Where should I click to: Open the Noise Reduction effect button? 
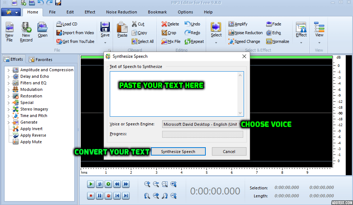[x=245, y=33]
